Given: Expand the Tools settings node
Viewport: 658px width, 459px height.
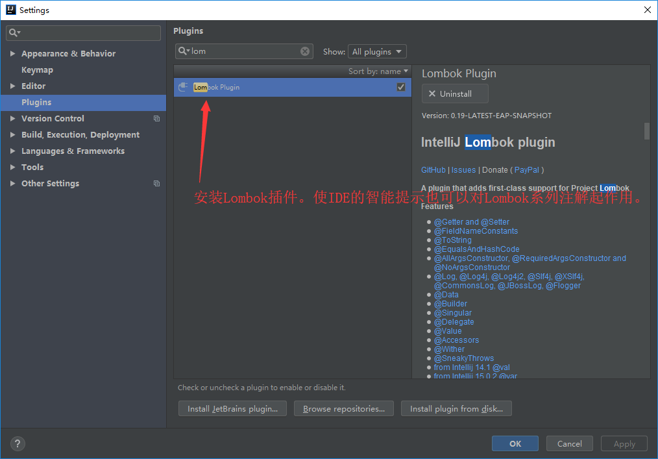Looking at the screenshot, I should (12, 167).
